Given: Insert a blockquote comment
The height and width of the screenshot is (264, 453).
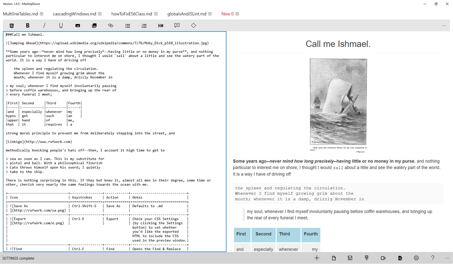Looking at the screenshot, I should click(x=177, y=25).
